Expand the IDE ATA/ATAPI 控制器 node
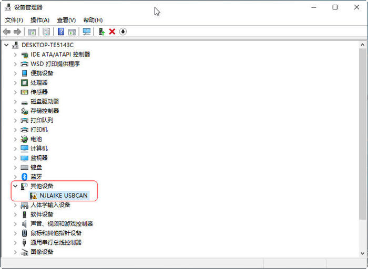Screen dimensions: 368x269 [15, 55]
